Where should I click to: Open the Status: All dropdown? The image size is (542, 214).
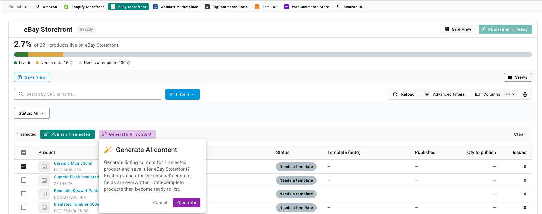(x=32, y=113)
